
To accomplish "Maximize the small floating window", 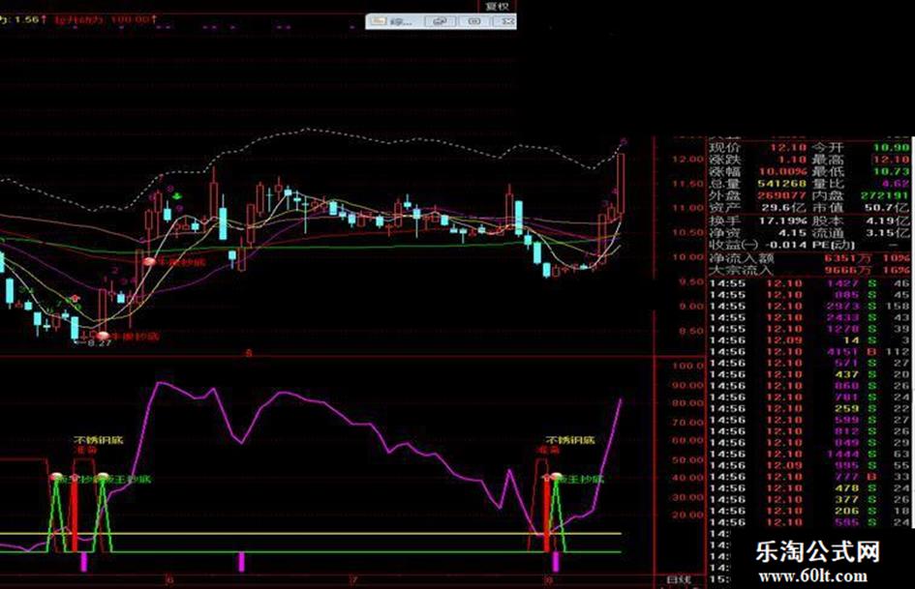I will pos(474,21).
